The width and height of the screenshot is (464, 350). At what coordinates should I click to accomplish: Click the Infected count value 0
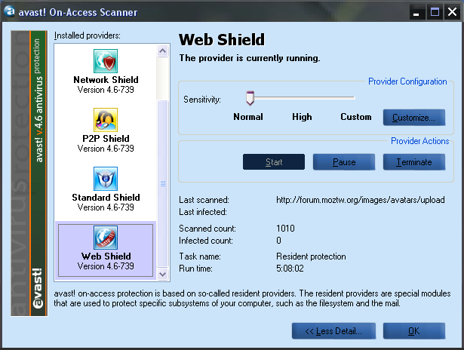(278, 240)
